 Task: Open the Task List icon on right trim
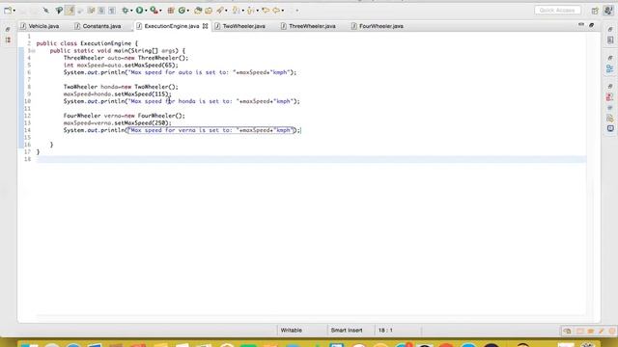pos(610,40)
